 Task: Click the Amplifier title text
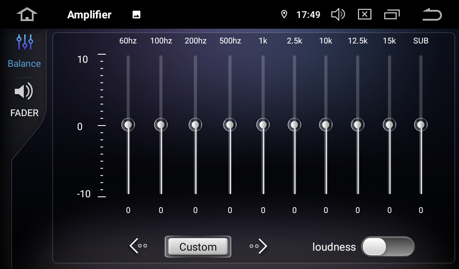click(89, 15)
